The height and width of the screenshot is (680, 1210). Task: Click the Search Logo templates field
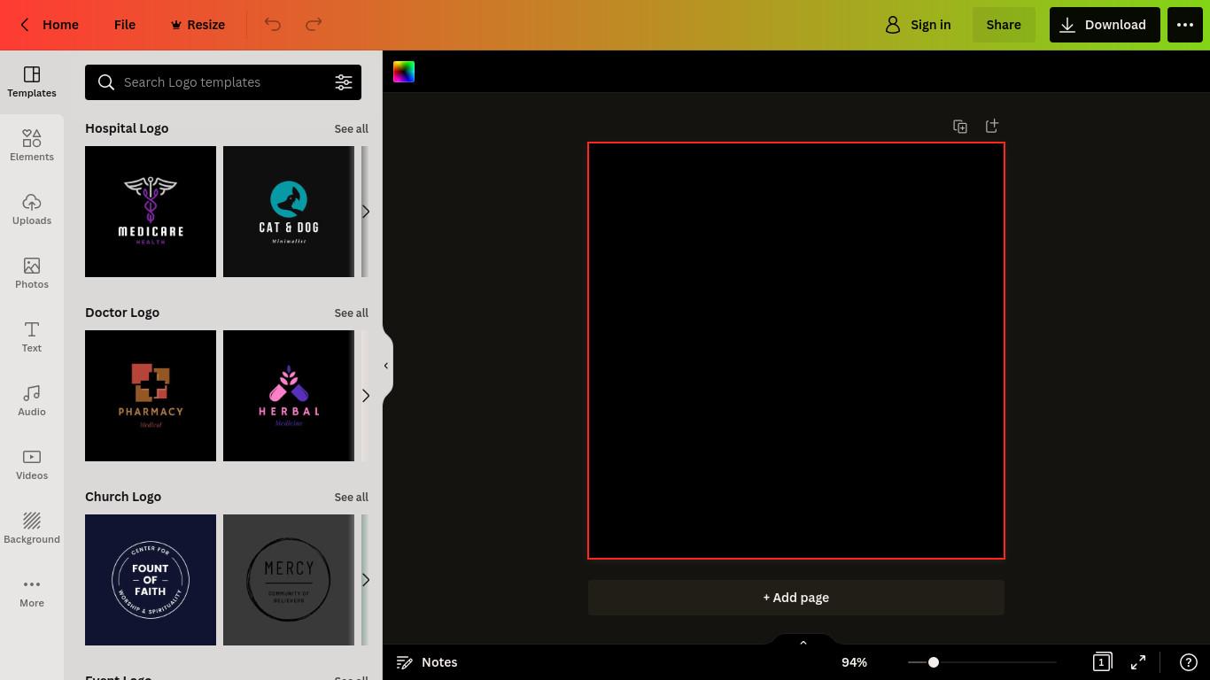pyautogui.click(x=223, y=82)
